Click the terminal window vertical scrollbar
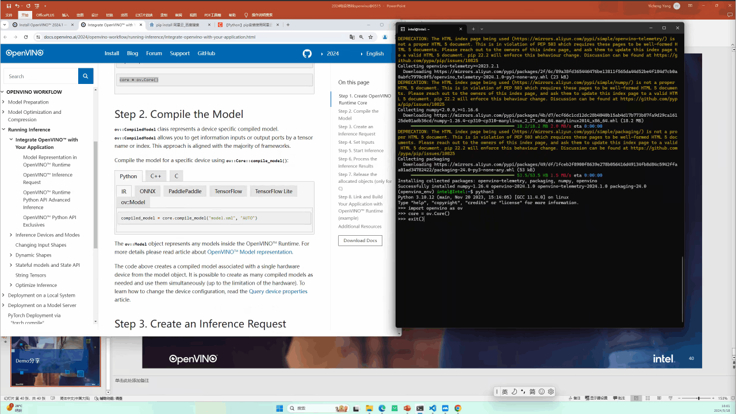 tap(682, 290)
